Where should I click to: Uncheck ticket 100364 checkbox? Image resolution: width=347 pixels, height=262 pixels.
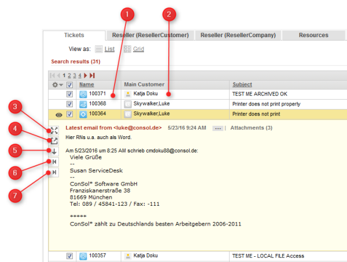tap(69, 114)
